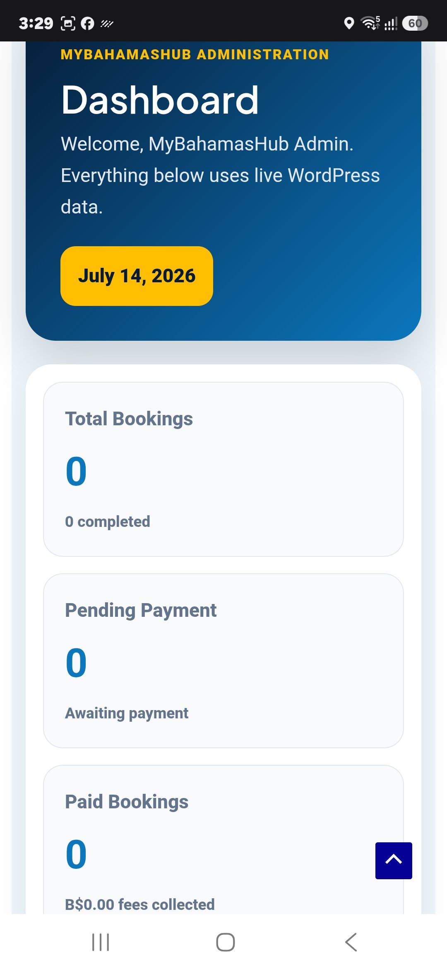Tap the Android home button

tap(226, 942)
